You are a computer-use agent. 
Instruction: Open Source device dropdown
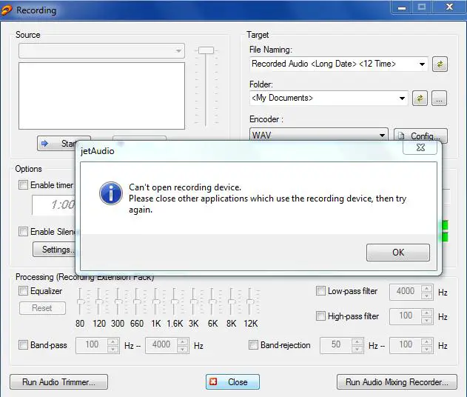pos(101,50)
